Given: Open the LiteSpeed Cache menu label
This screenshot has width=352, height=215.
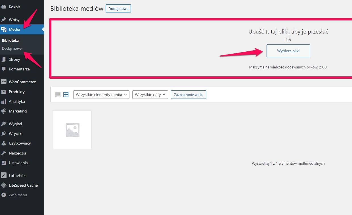Looking at the screenshot, I should [23, 185].
